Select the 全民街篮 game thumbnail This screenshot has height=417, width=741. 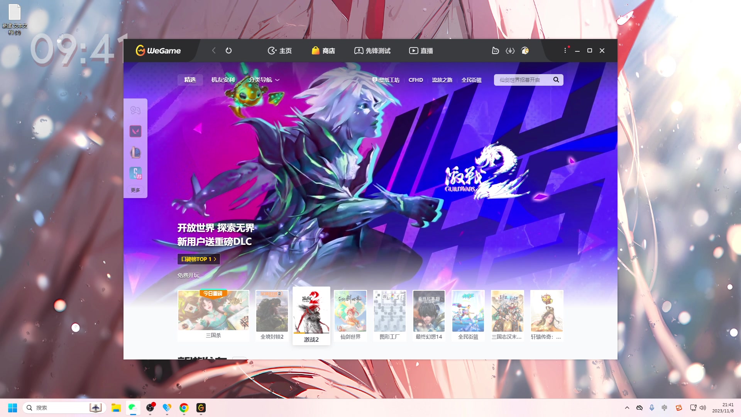tap(468, 315)
